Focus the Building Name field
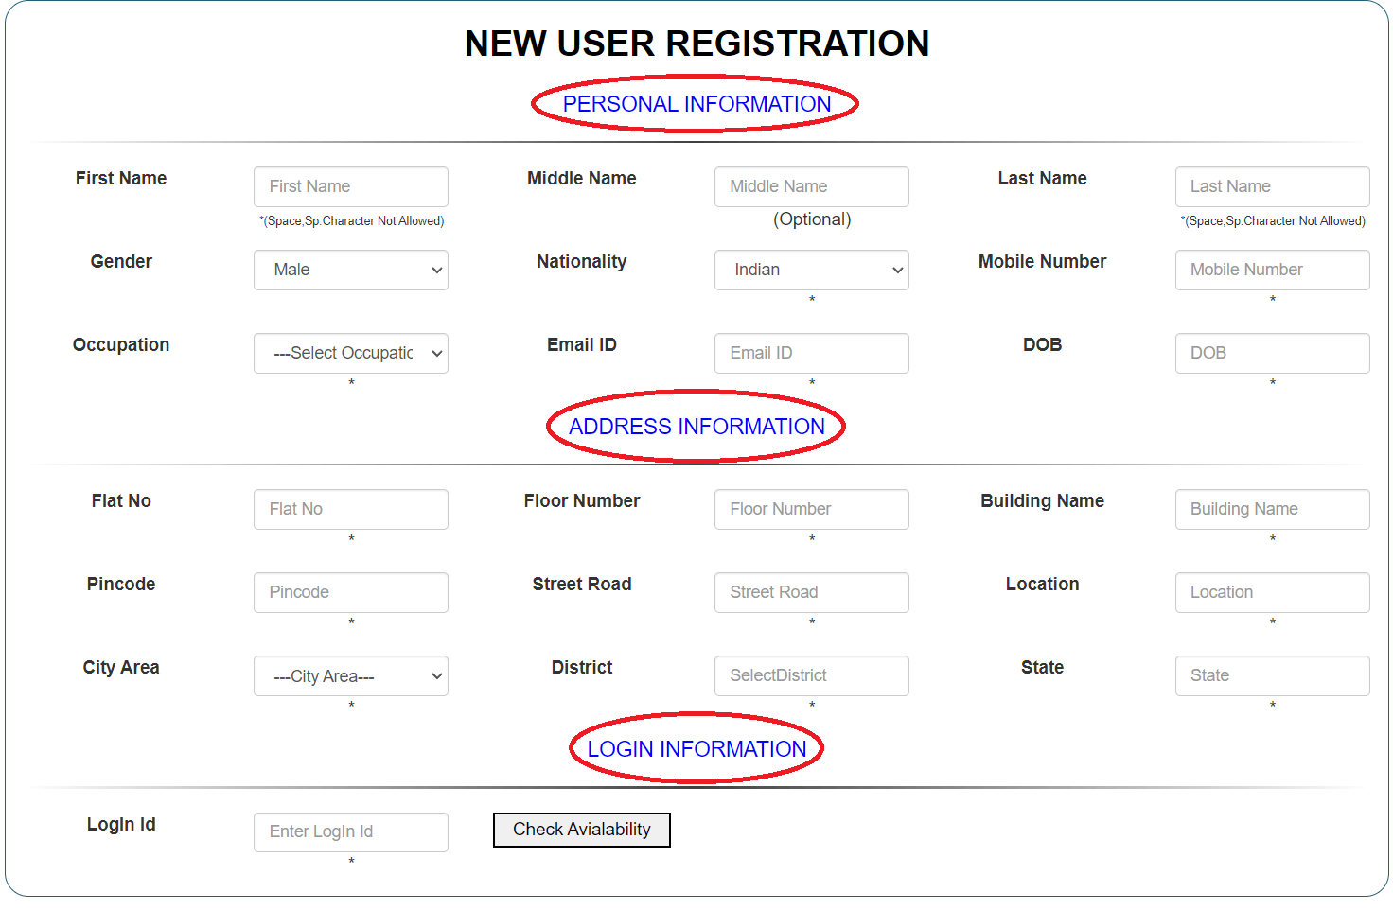 point(1272,509)
